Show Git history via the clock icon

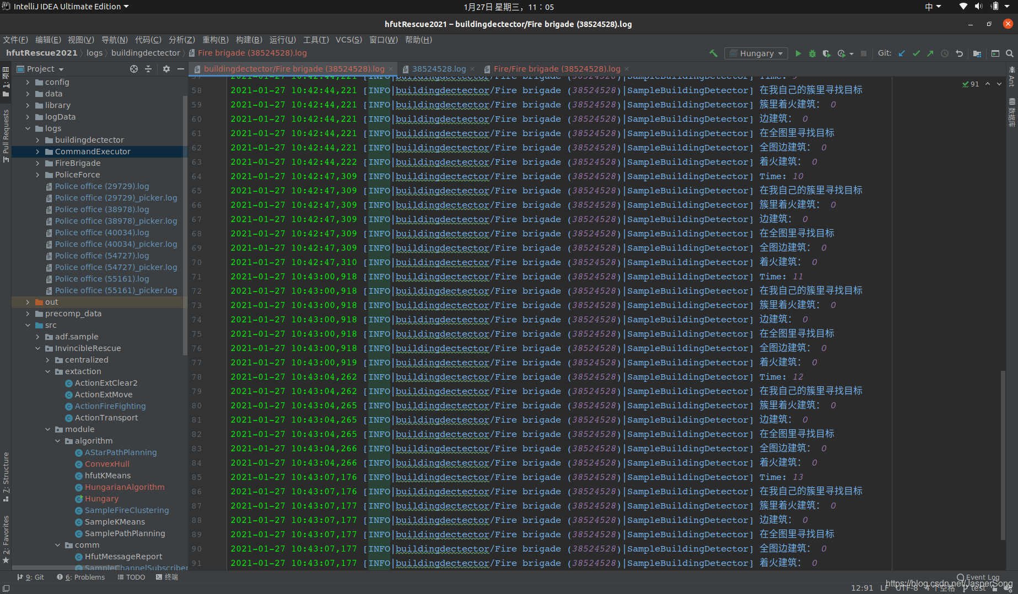[945, 53]
